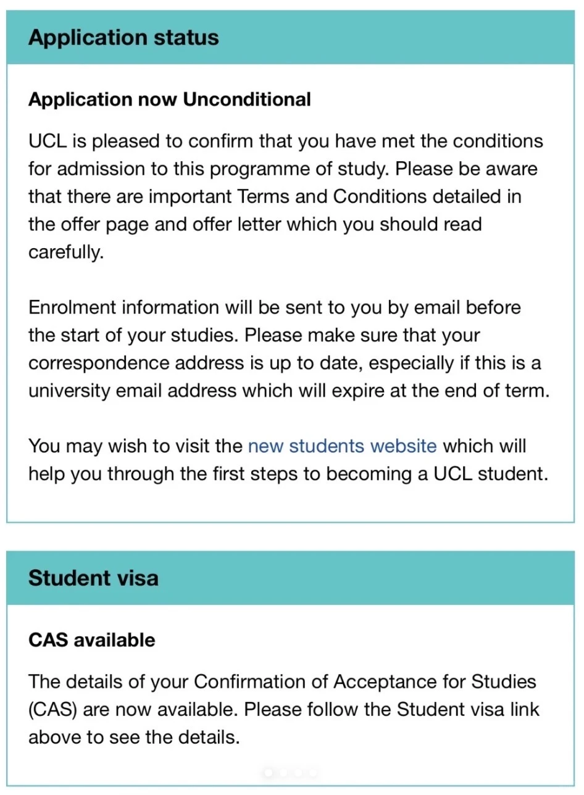Click the 'Terms and Conditions' text
Screen dimensions: 584x795
332,196
